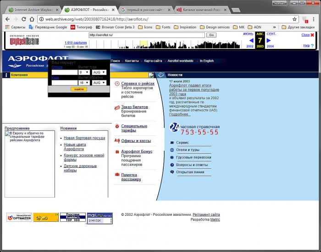This screenshot has width=321, height=252.
Task: Open the Заказ билетов link
Action: (x=134, y=107)
